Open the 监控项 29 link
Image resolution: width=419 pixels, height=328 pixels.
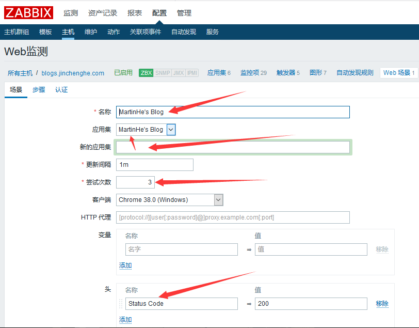point(253,73)
